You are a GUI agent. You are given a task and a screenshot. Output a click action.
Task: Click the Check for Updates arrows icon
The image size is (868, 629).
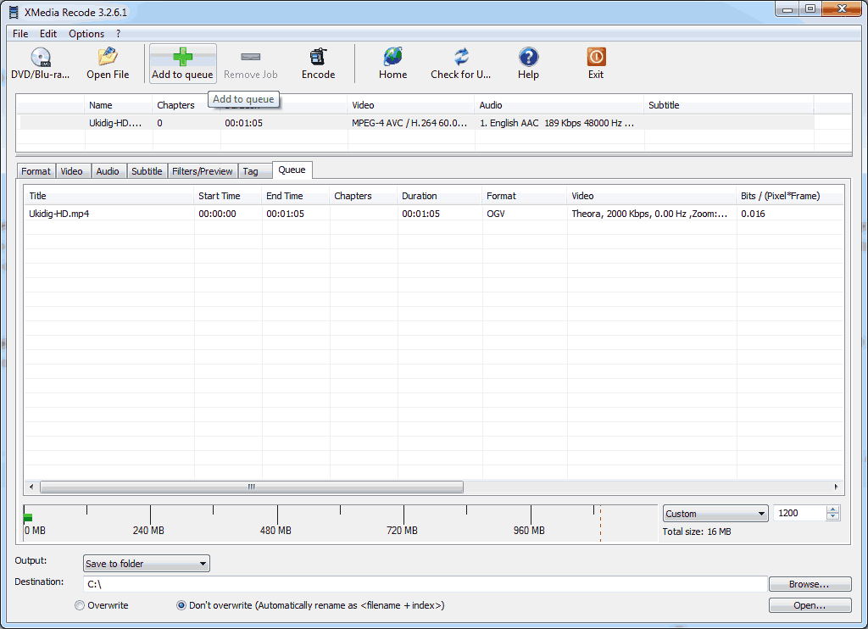(x=461, y=57)
